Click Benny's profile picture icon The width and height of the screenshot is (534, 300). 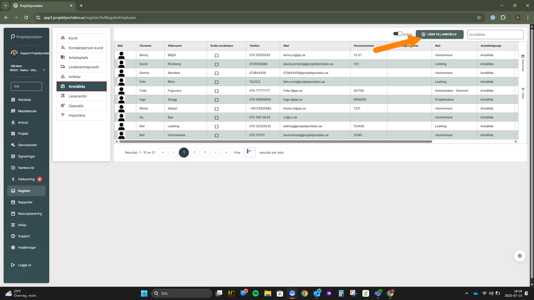tap(122, 55)
